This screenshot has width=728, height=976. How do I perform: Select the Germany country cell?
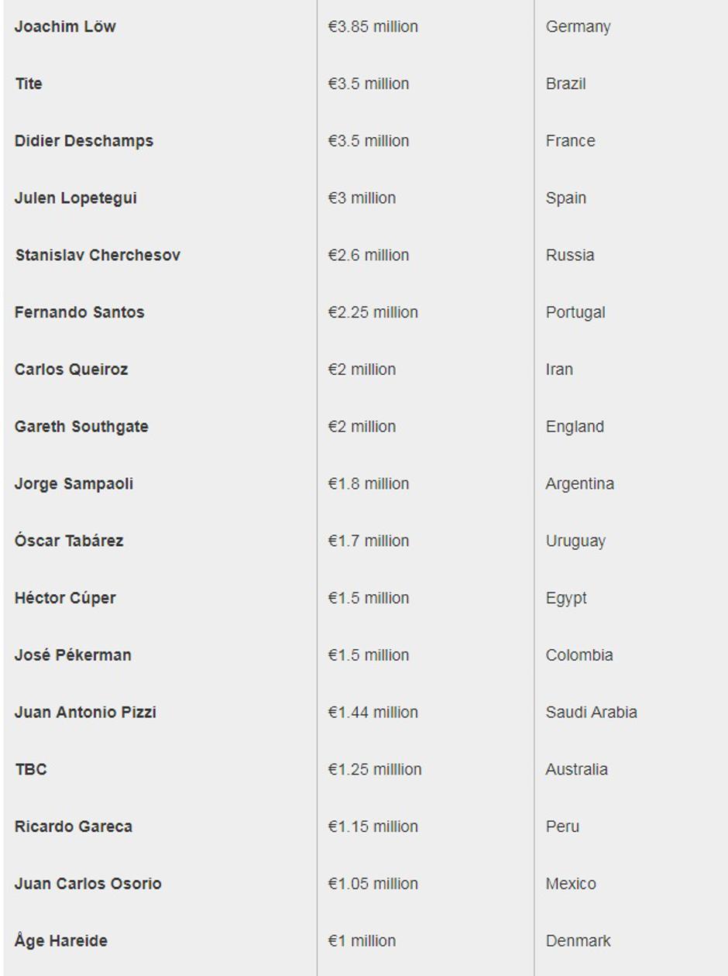pos(578,26)
